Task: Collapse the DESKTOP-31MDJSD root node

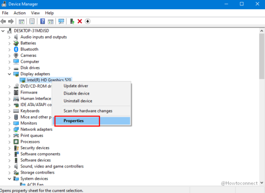Action: pos(3,31)
